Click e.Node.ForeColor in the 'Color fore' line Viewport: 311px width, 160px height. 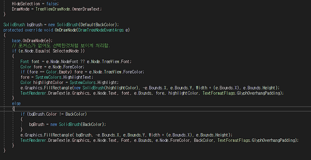coord(66,67)
